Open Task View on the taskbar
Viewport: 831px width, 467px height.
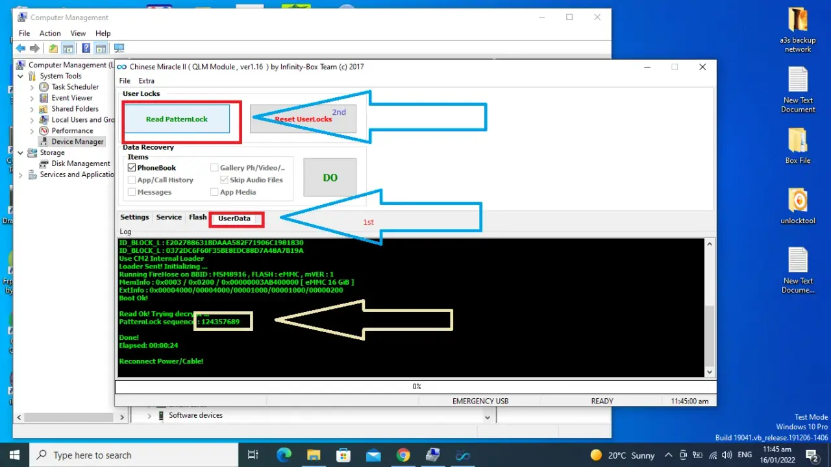pos(253,455)
